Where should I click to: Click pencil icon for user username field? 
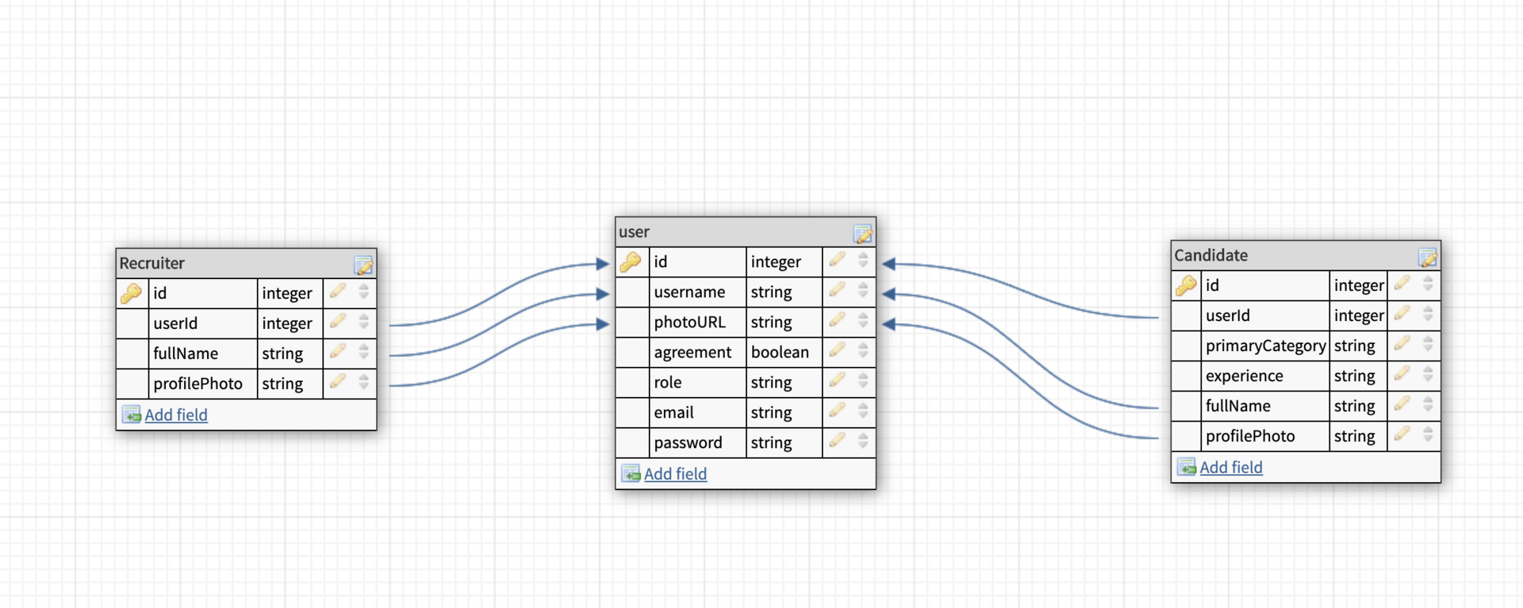(x=838, y=290)
